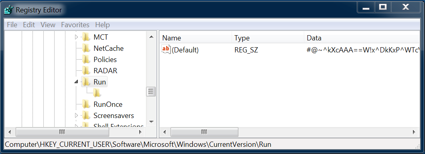Click the tree pane vertical scroll thumb
This screenshot has height=154, width=425.
click(151, 92)
